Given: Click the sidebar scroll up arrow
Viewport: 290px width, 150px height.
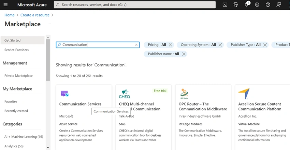Looking at the screenshot, I should 48,37.
